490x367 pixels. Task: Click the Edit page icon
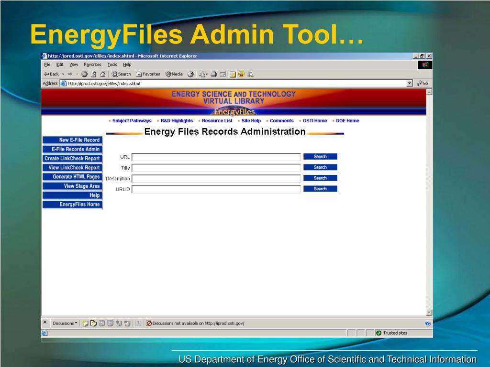(223, 74)
